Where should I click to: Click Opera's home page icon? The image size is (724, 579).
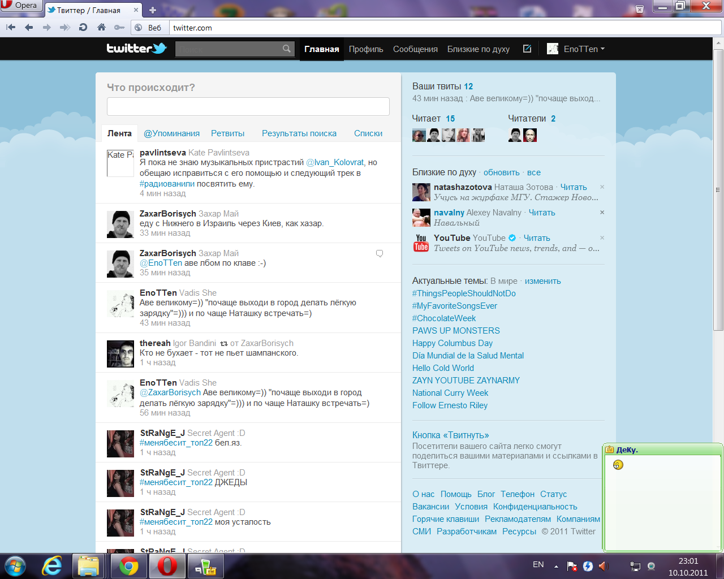pos(101,27)
